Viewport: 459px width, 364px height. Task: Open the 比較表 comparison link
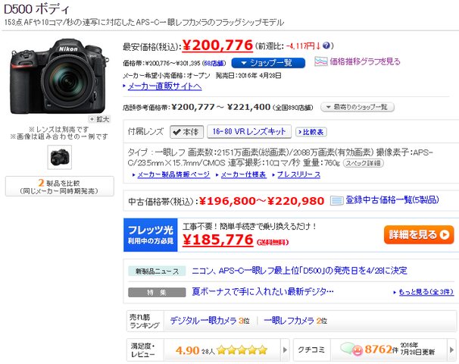[311, 132]
